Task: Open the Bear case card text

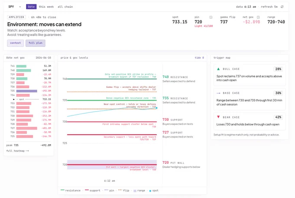Action: [248, 124]
